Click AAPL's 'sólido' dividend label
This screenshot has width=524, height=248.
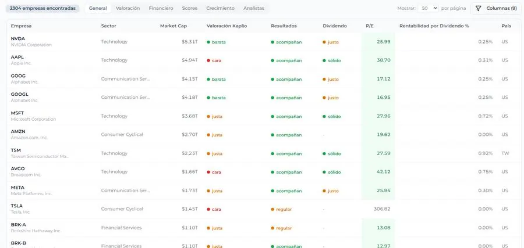click(x=332, y=60)
